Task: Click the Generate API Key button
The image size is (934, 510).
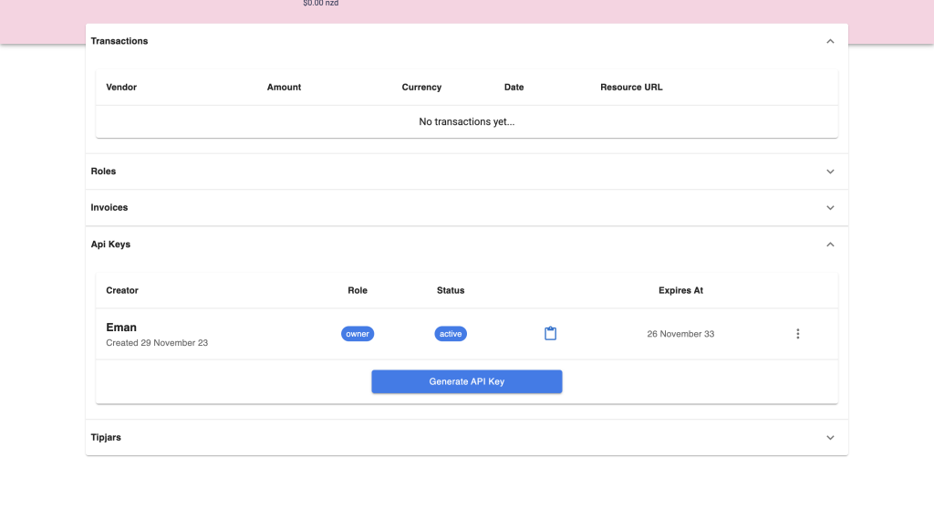Action: [x=466, y=381]
